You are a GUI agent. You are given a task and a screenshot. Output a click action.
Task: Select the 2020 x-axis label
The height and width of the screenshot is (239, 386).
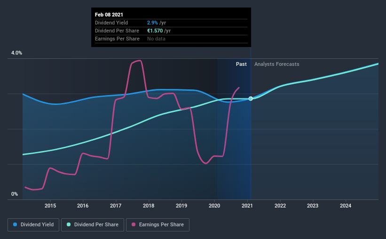click(214, 206)
